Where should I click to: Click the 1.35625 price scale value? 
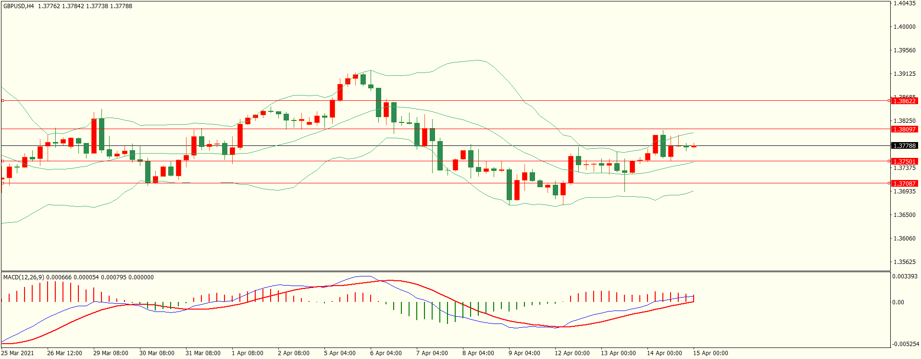904,262
